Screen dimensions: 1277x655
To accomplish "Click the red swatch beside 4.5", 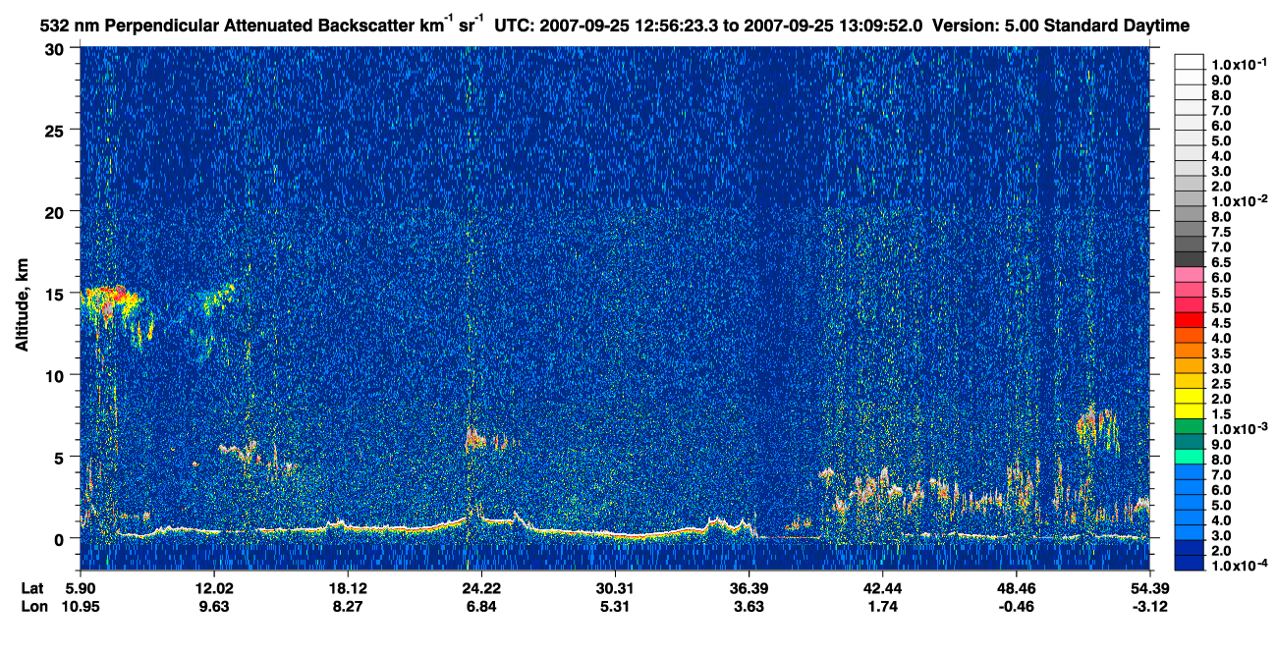I will tap(1190, 321).
